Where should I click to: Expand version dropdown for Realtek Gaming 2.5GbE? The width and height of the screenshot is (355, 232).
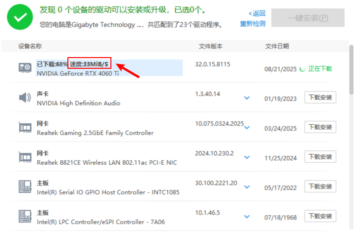pyautogui.click(x=247, y=127)
